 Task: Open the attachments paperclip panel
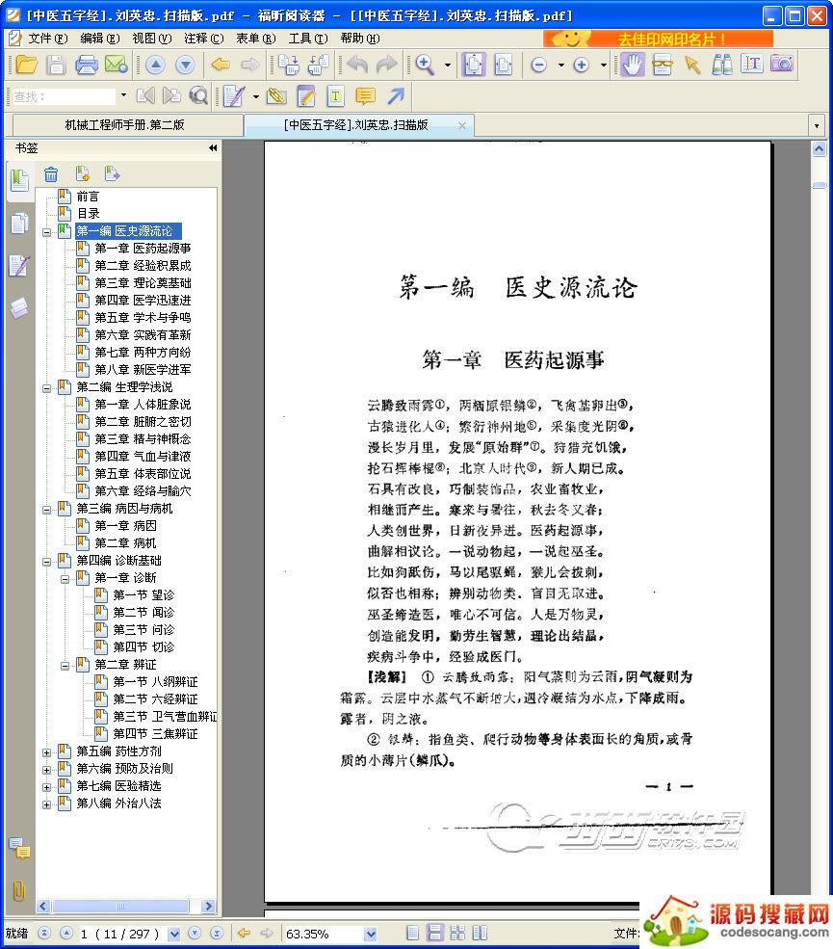pyautogui.click(x=19, y=891)
